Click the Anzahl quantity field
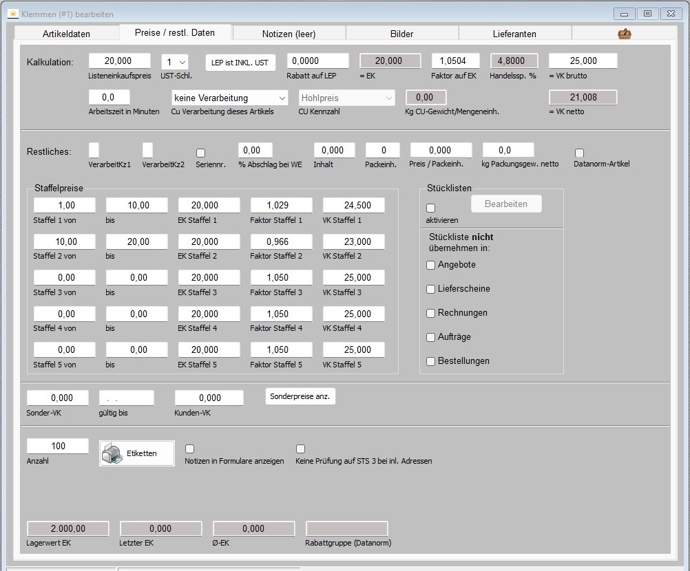Screen dimensions: 690x571 coord(58,446)
